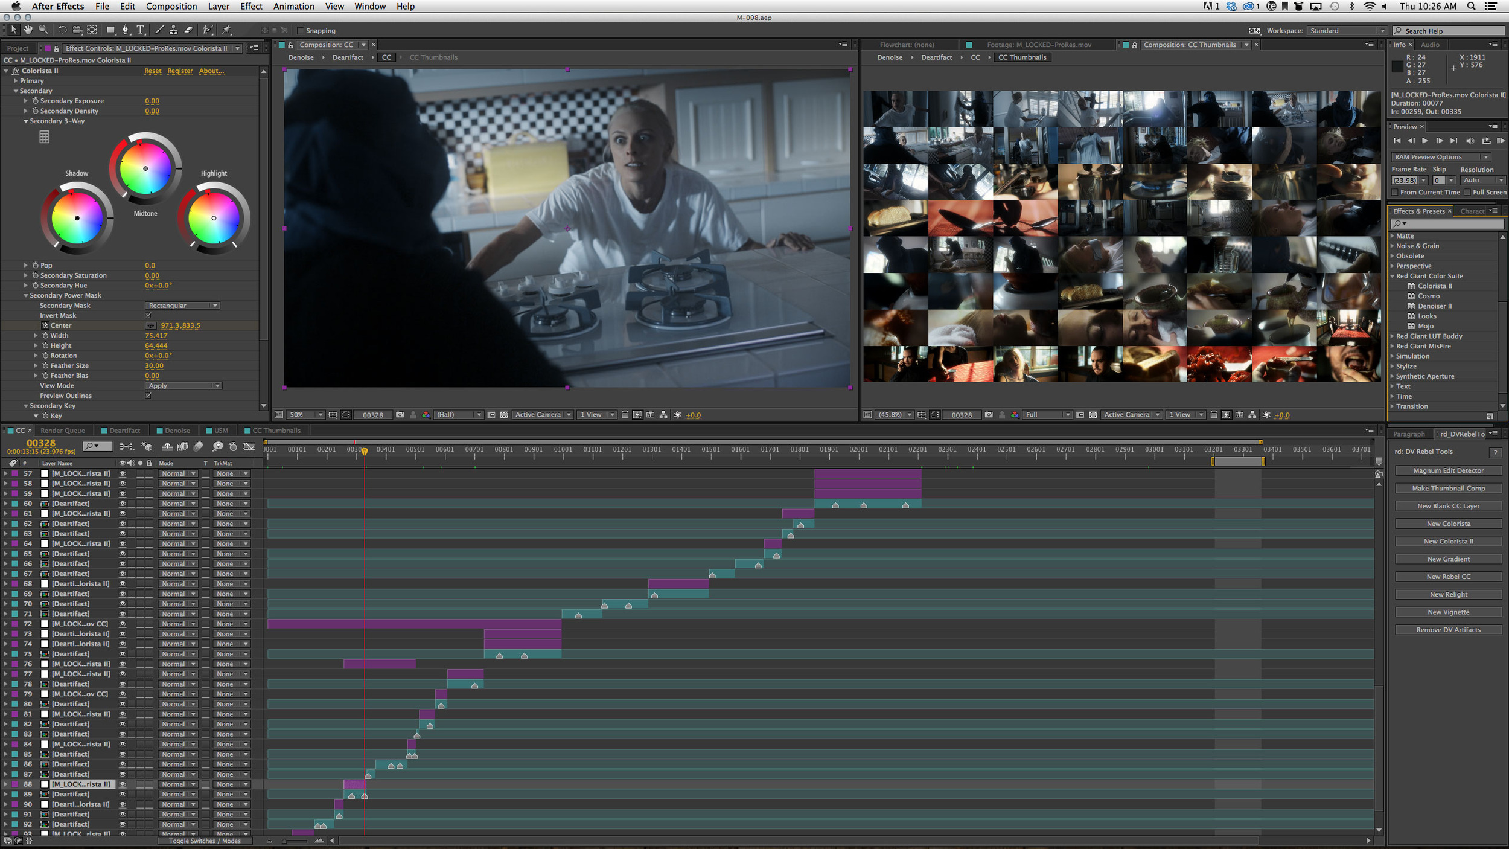Collapse Red Giant Color Suite folder

pos(1393,276)
